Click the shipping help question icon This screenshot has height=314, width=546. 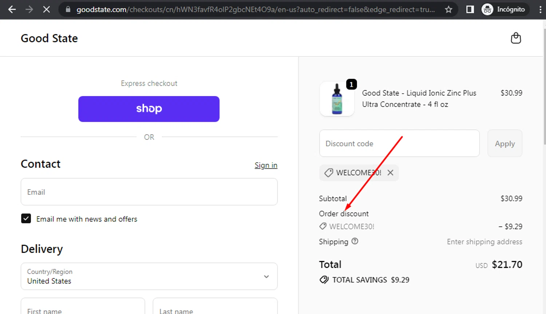(355, 241)
